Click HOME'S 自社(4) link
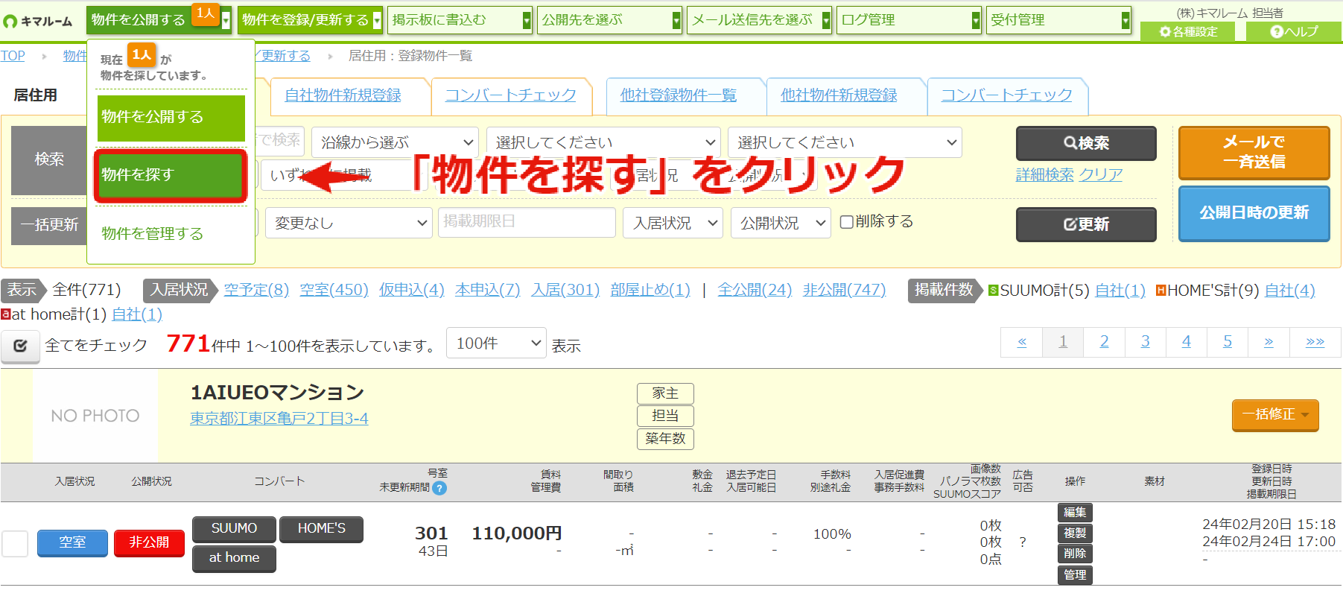 point(1289,291)
